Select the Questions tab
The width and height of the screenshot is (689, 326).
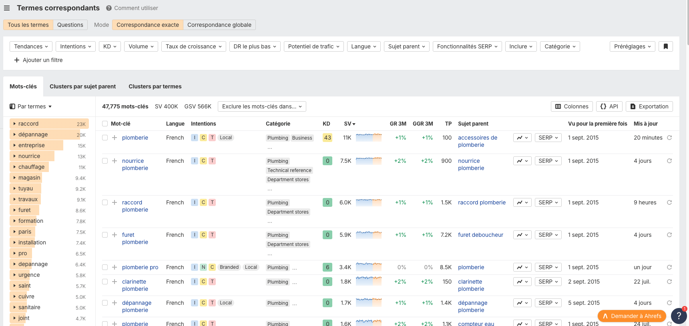pos(70,25)
